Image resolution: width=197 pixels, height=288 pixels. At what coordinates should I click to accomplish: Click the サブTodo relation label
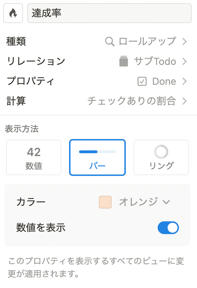155,61
